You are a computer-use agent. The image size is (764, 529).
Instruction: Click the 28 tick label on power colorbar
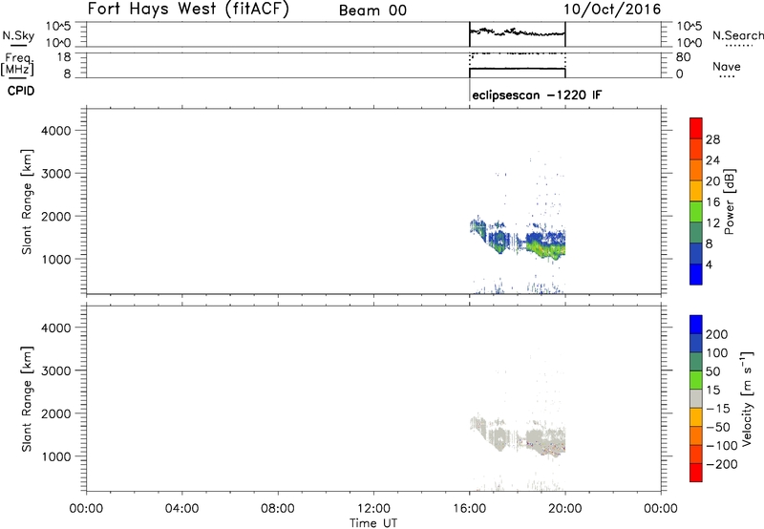[x=712, y=139]
